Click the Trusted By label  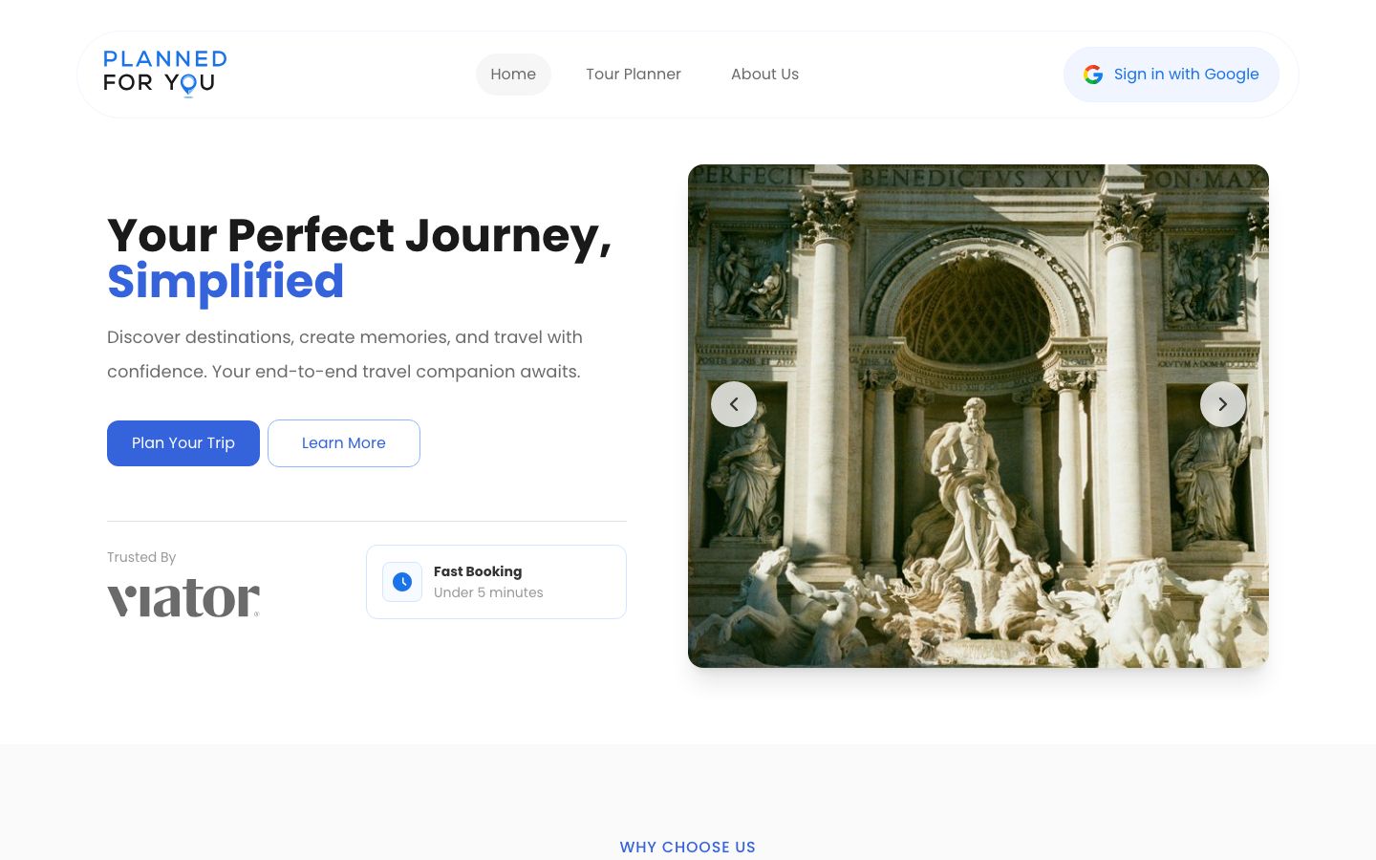click(x=141, y=557)
